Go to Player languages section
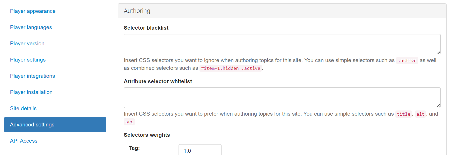Screen dimensions: 450x155 (31, 27)
